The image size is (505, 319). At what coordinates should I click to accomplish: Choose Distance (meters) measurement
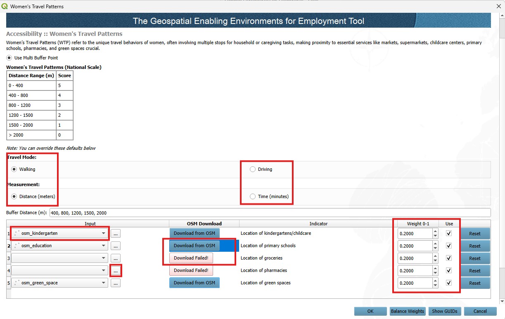14,196
